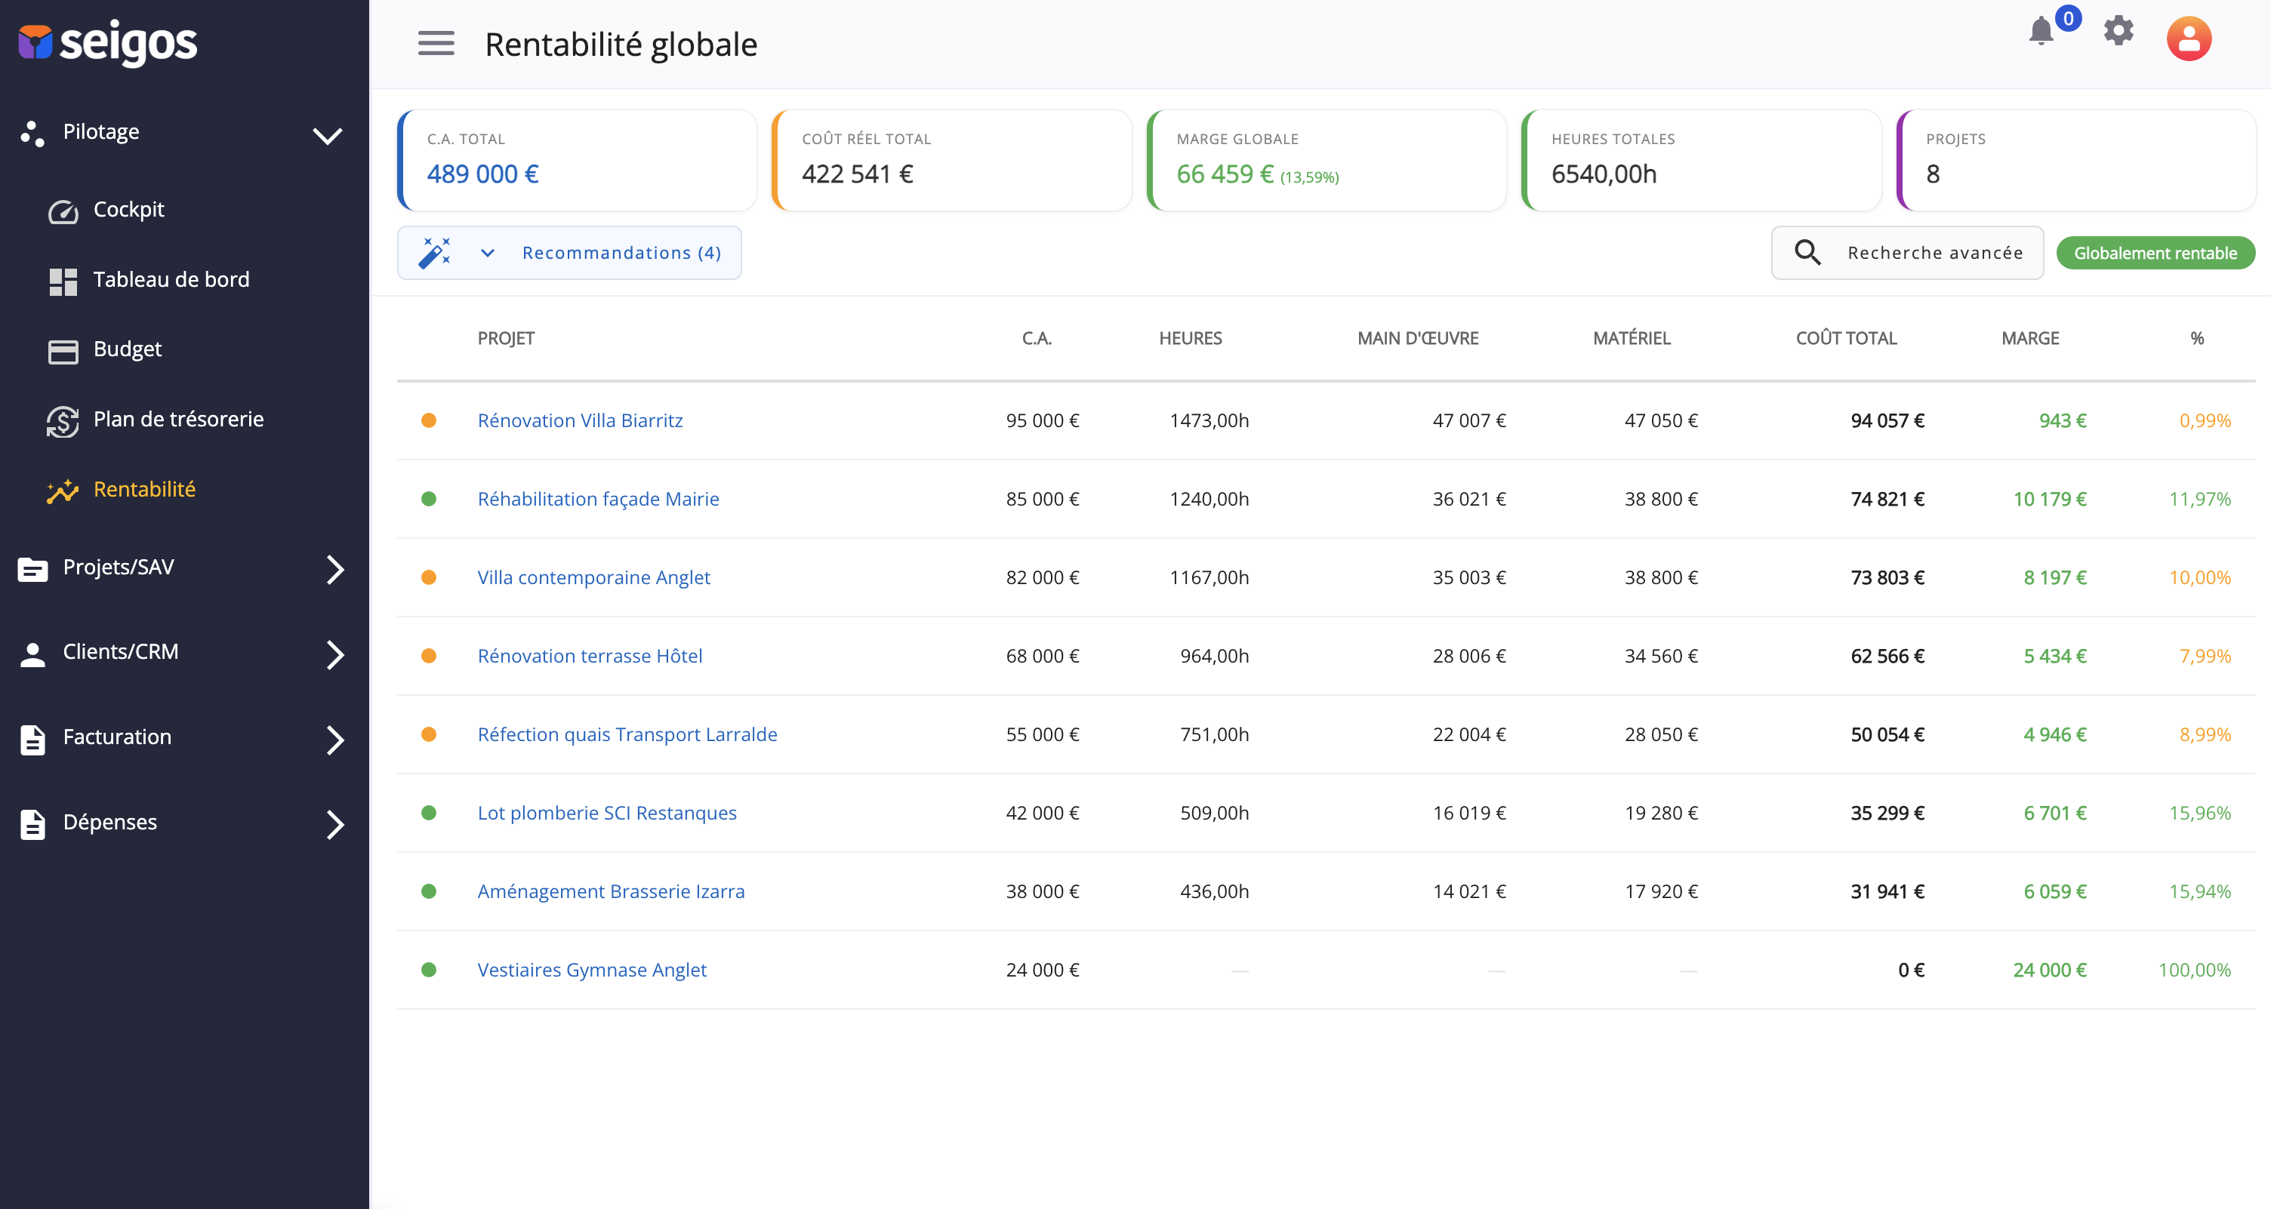This screenshot has width=2271, height=1209.
Task: Expand the Dépenses chevron
Action: [335, 825]
